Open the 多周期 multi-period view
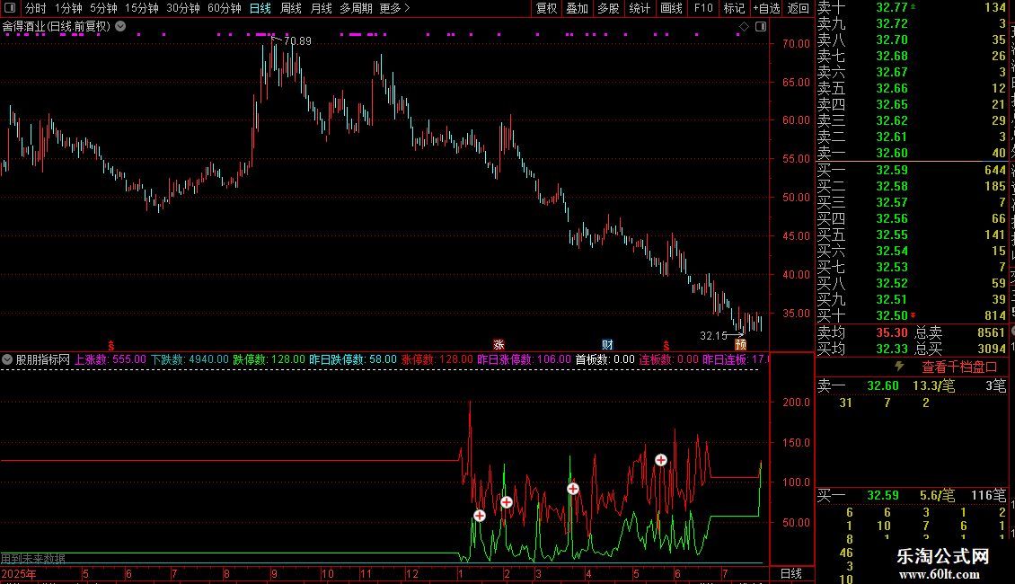The height and width of the screenshot is (584, 1015). click(356, 8)
